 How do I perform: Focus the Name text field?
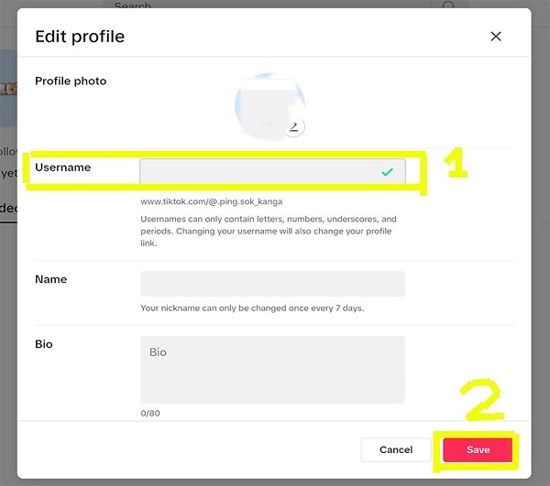[272, 284]
